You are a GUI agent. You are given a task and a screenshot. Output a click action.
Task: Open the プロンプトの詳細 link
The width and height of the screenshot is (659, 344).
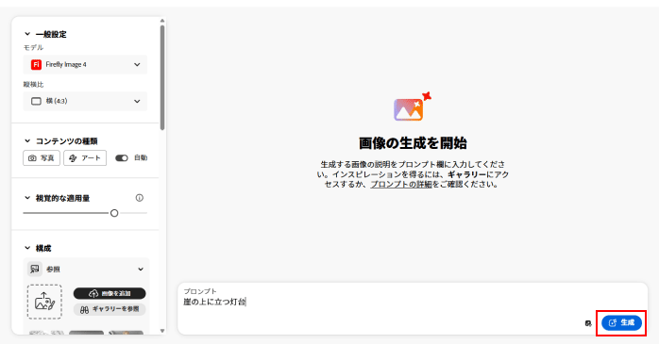(401, 184)
